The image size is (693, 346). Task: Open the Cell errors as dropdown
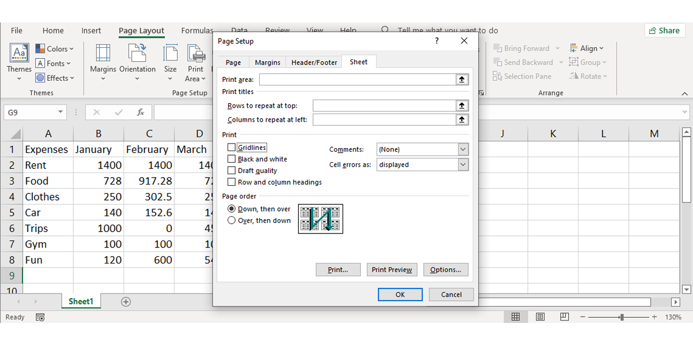pos(423,164)
